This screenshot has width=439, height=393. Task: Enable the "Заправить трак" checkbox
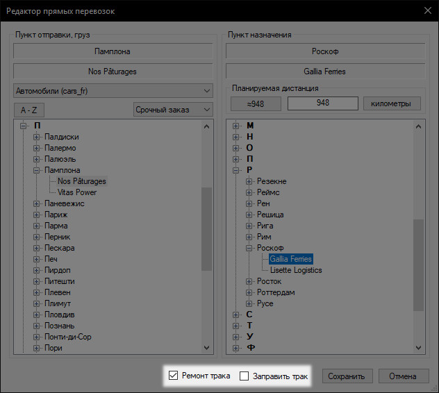[245, 376]
